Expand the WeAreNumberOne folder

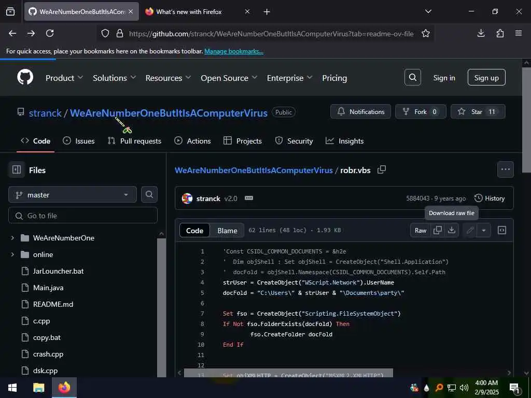[12, 238]
